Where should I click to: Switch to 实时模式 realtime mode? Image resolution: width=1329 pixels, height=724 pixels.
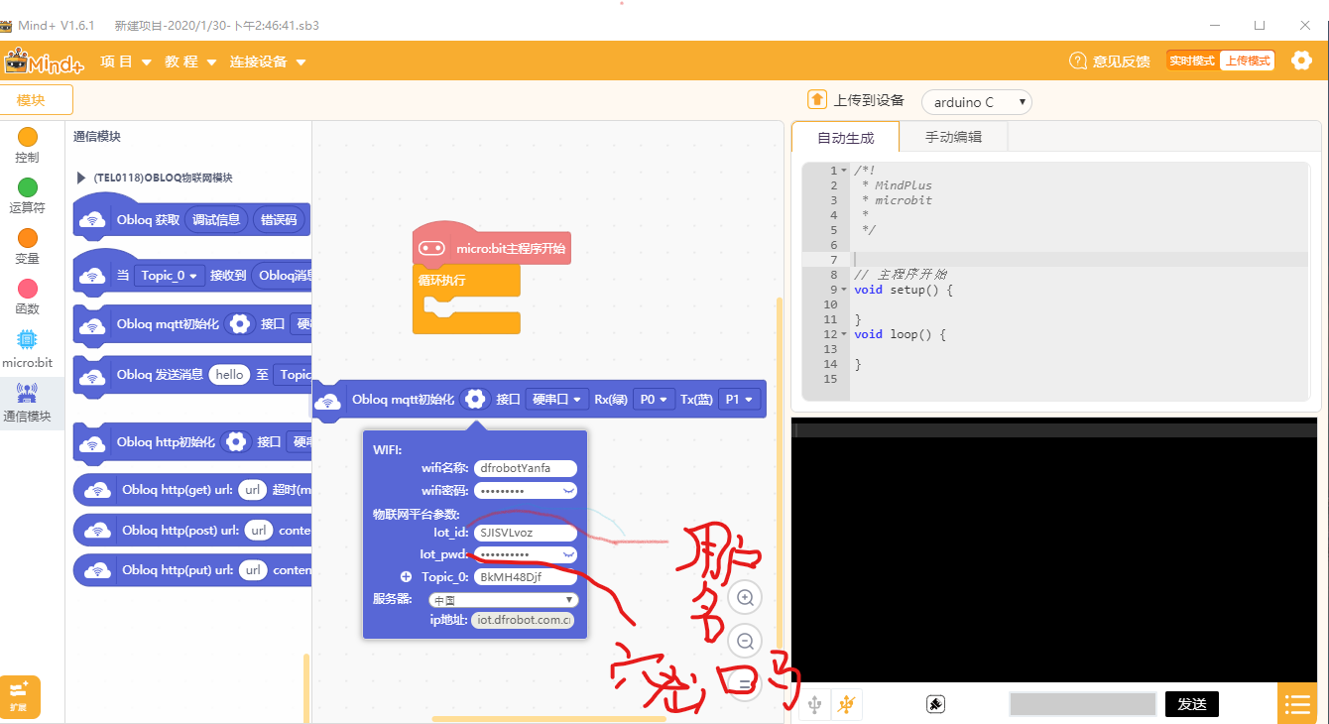1192,60
